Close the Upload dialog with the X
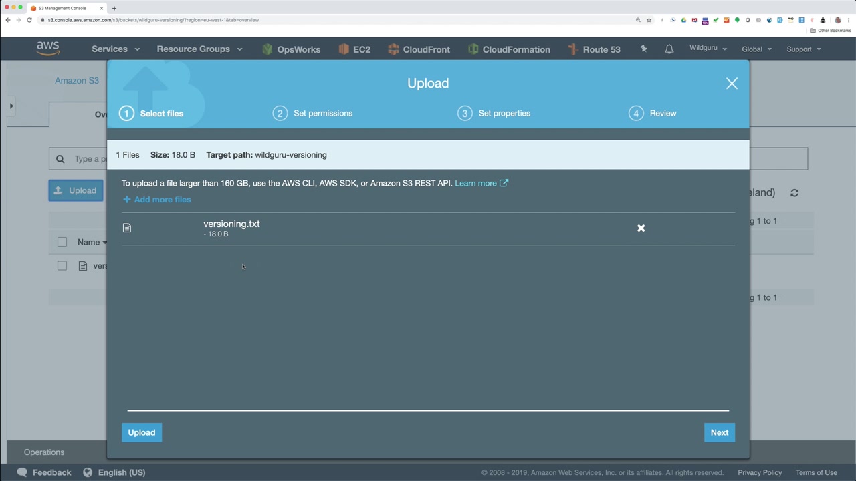Screen dimensions: 856x481 732,84
